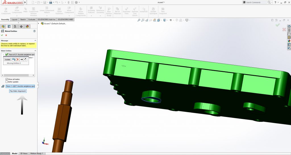Cancel Mated Entities with red X
This screenshot has width=291, height=155.
click(x=6, y=35)
